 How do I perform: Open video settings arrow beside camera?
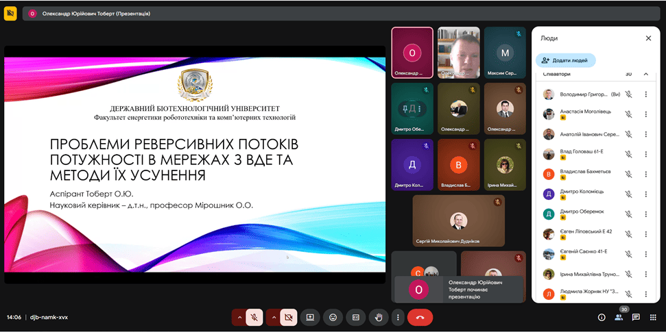coord(273,317)
